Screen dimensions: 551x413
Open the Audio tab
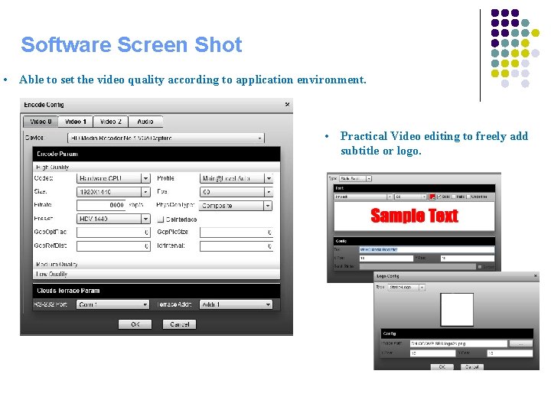click(x=145, y=122)
